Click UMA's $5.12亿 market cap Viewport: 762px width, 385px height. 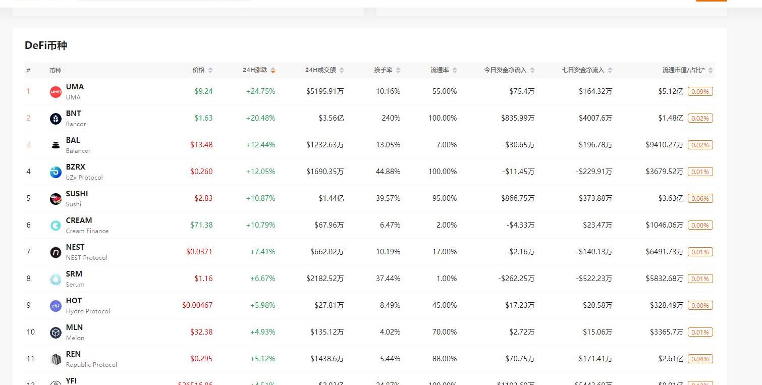click(x=671, y=91)
